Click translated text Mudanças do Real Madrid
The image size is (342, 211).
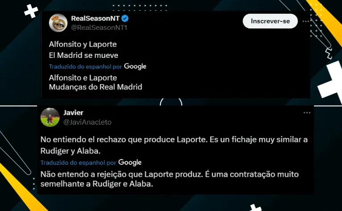coord(96,87)
